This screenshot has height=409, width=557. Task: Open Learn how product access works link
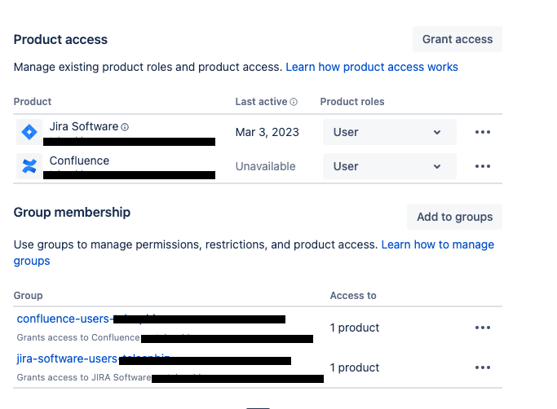point(372,67)
